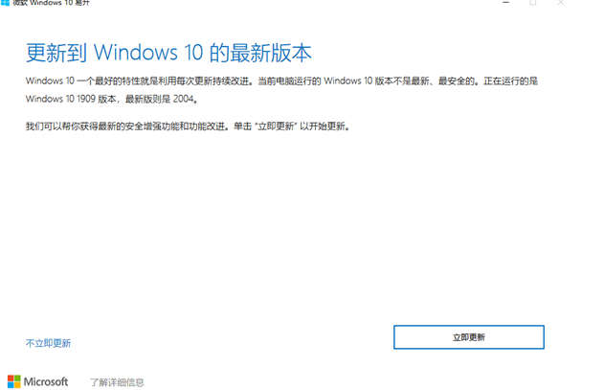
Task: Choose the 不立即更新 link
Action: tap(48, 343)
